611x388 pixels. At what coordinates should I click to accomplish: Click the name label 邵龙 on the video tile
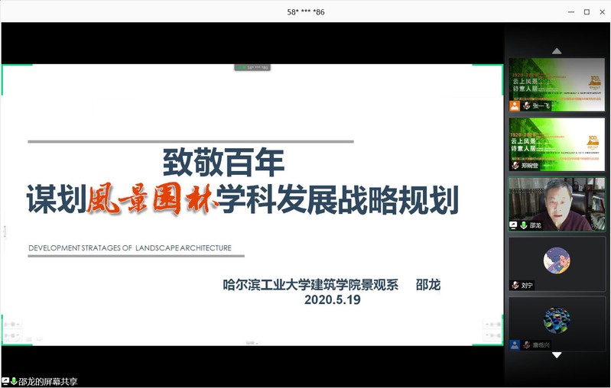[535, 225]
